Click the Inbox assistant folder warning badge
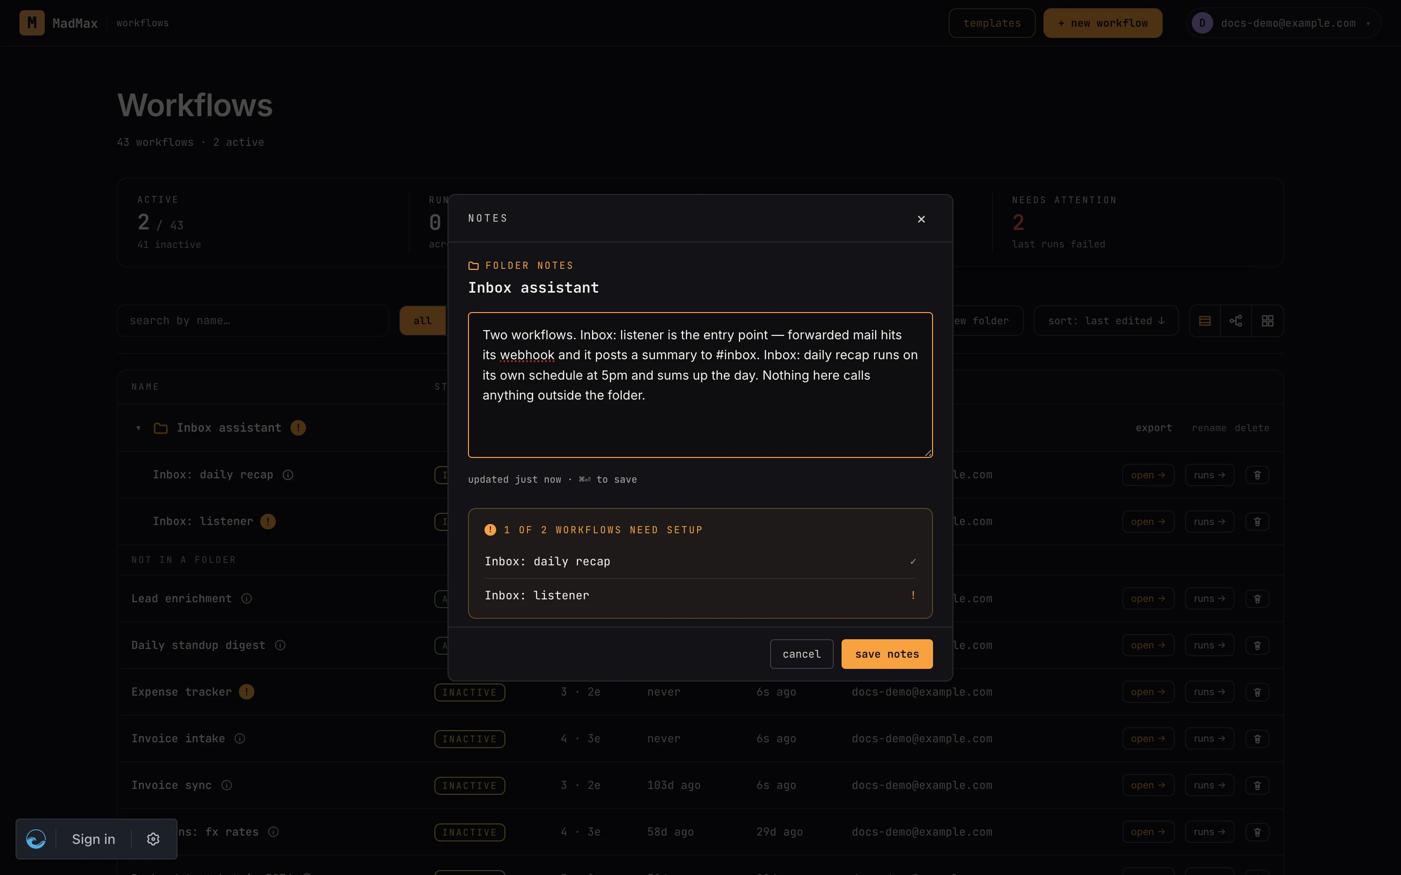The width and height of the screenshot is (1401, 875). (298, 428)
